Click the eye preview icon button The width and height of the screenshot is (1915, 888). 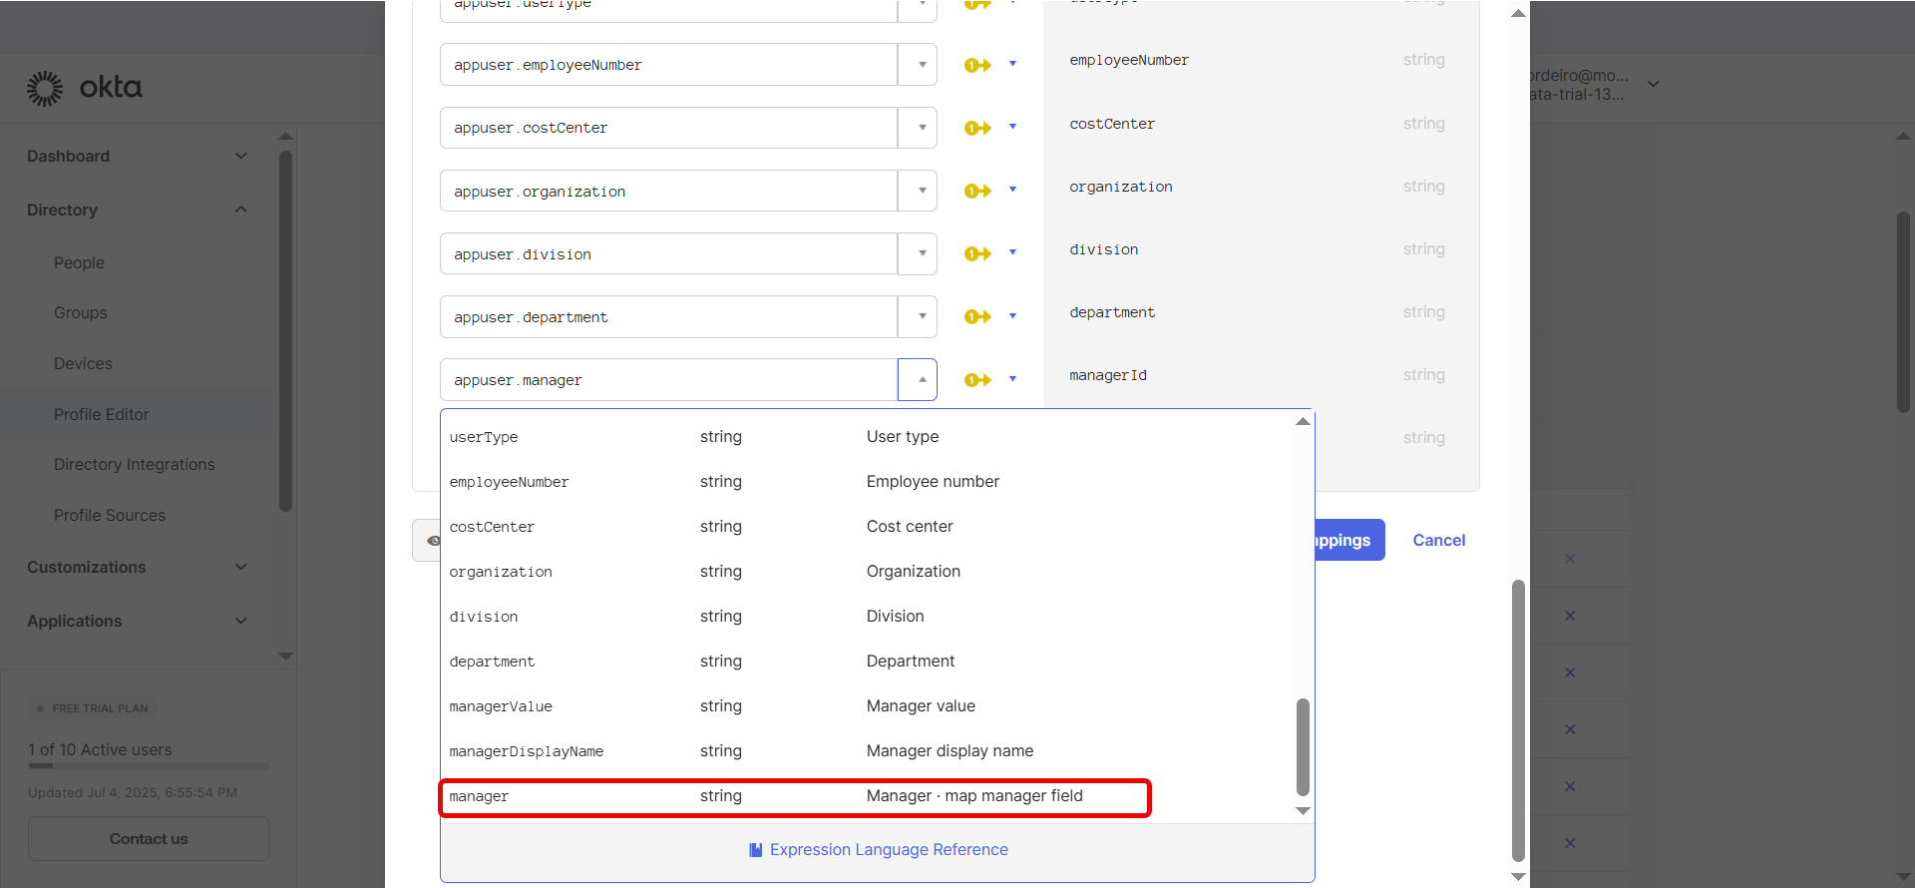click(x=432, y=541)
